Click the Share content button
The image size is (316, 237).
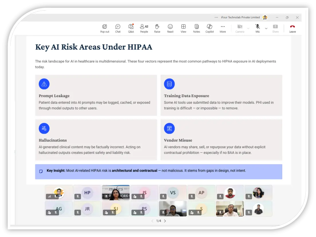point(275,28)
